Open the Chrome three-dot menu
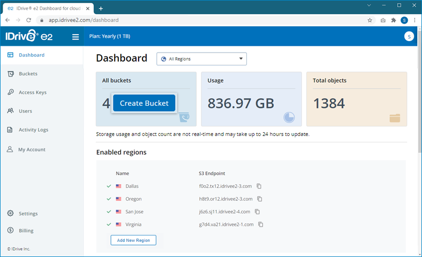Image resolution: width=422 pixels, height=257 pixels. (415, 20)
